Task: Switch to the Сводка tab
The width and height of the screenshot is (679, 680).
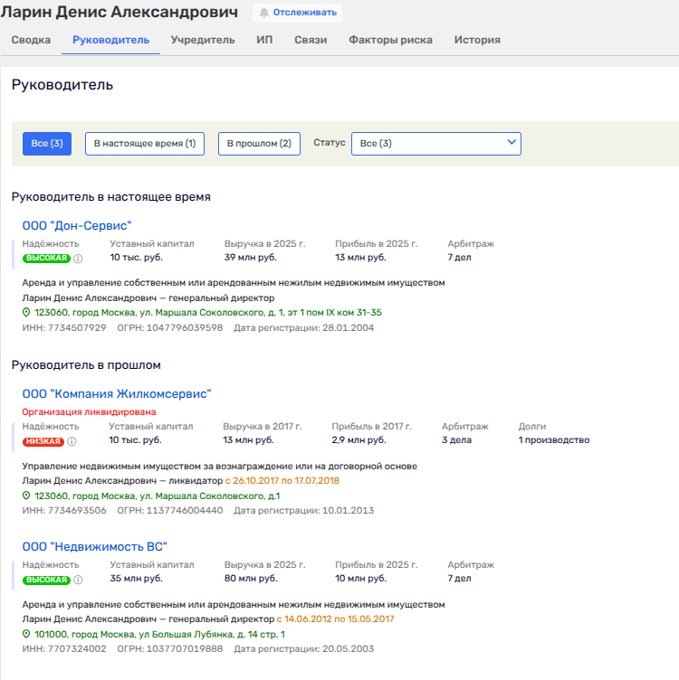Action: tap(31, 40)
